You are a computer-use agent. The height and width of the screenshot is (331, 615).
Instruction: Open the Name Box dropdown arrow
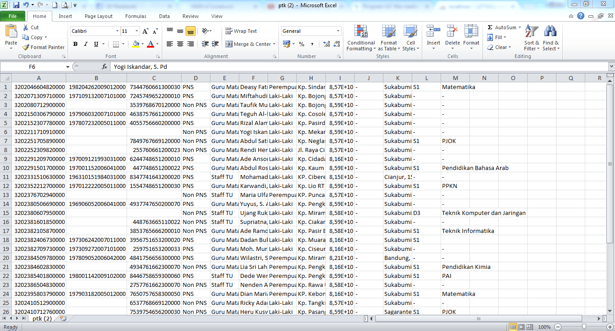tap(68, 67)
